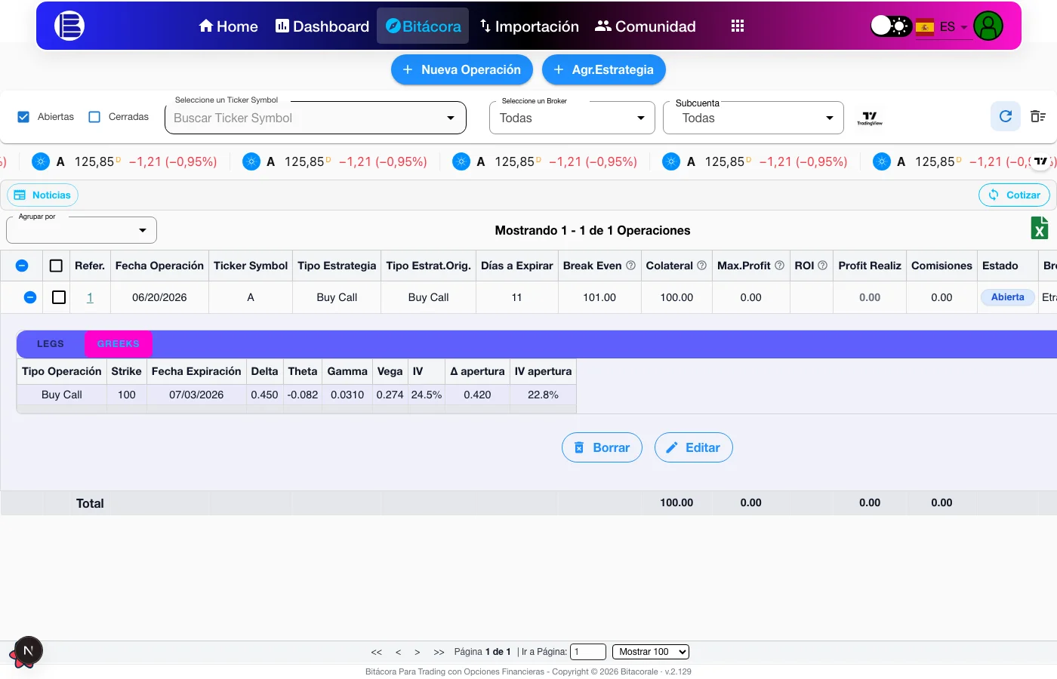Export operations to Excel
The width and height of the screenshot is (1057, 679).
(1040, 228)
